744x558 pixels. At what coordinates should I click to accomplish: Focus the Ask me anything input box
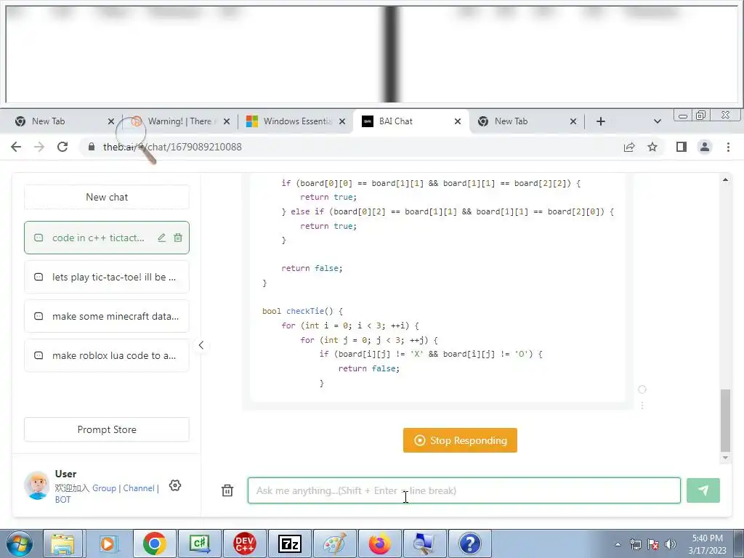[x=464, y=490]
